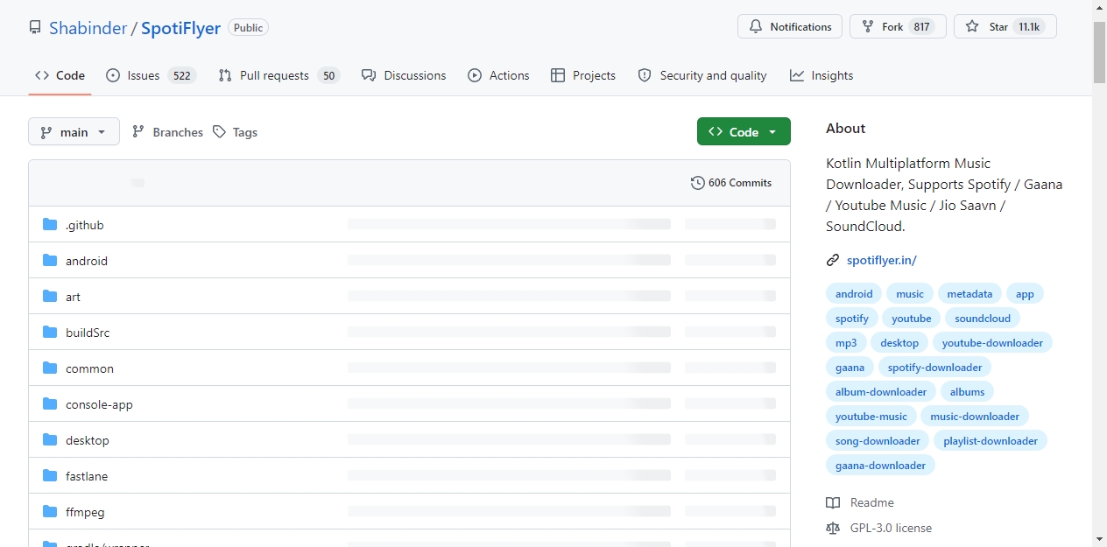Click the fastlane folder icon
Image resolution: width=1107 pixels, height=547 pixels.
50,476
